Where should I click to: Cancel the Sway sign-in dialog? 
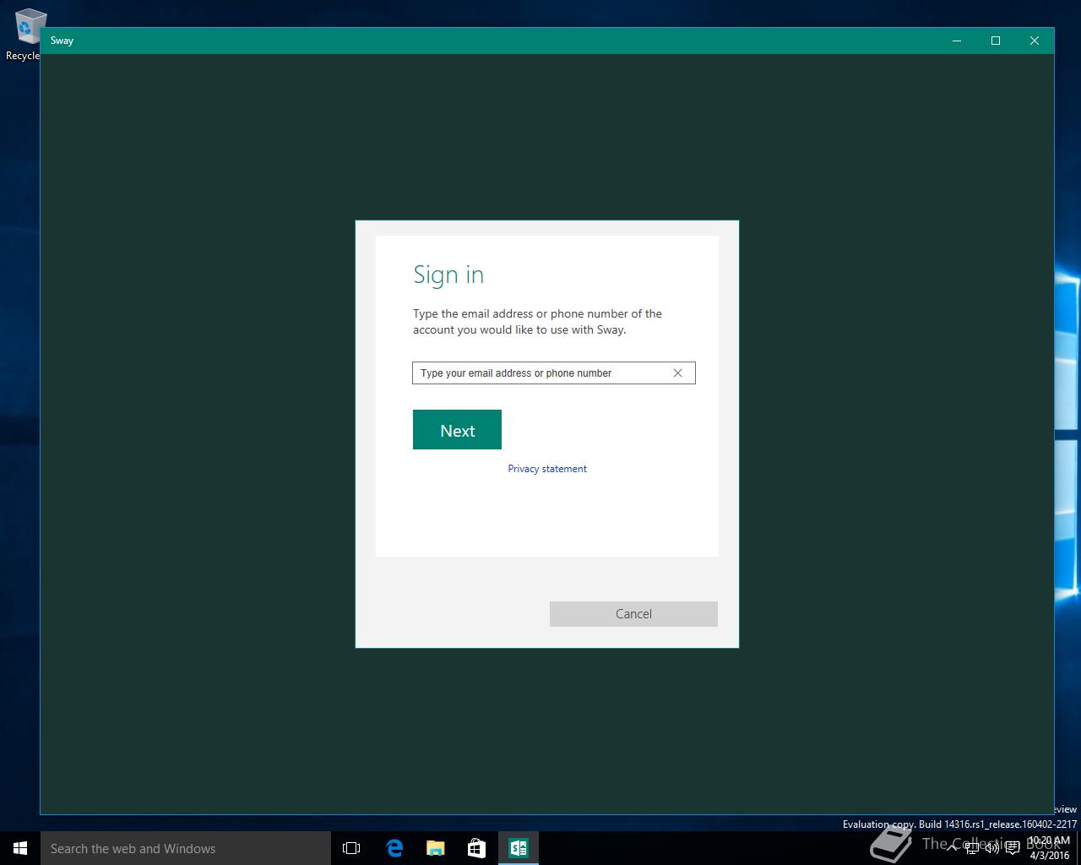tap(633, 614)
